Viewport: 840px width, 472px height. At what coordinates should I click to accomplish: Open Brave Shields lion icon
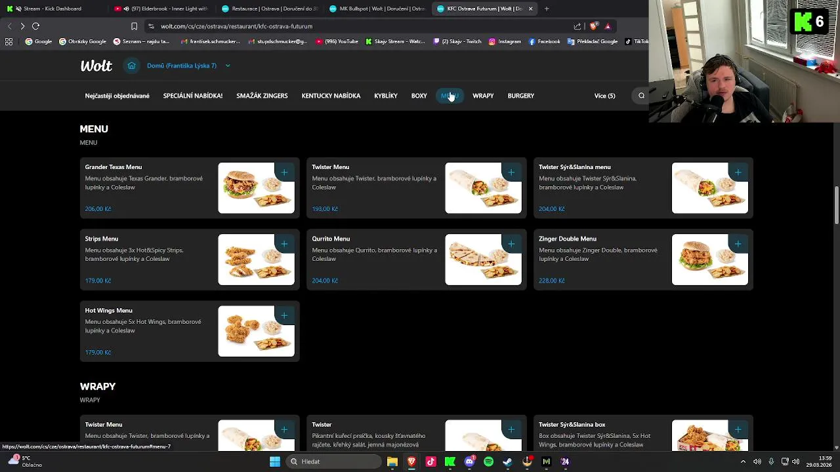click(593, 26)
